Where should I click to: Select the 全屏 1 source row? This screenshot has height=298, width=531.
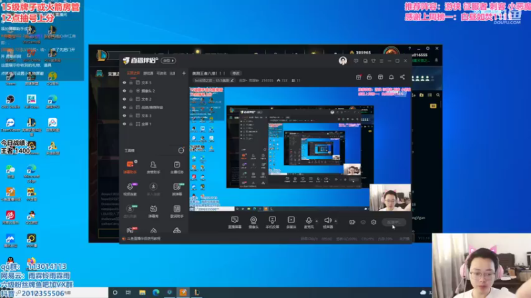click(x=154, y=124)
